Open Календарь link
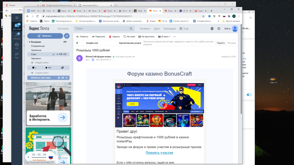This screenshot has width=294, height=165. click(x=170, y=29)
